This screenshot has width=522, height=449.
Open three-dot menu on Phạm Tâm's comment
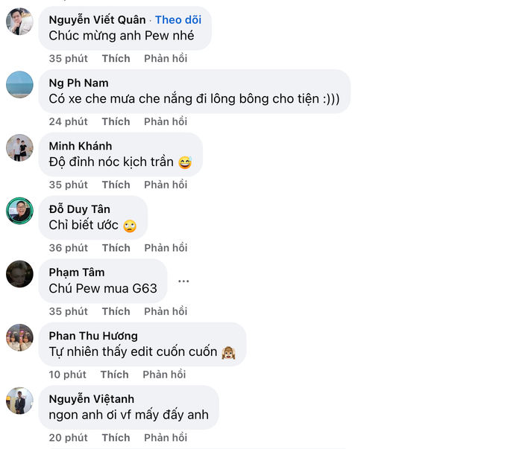point(183,281)
